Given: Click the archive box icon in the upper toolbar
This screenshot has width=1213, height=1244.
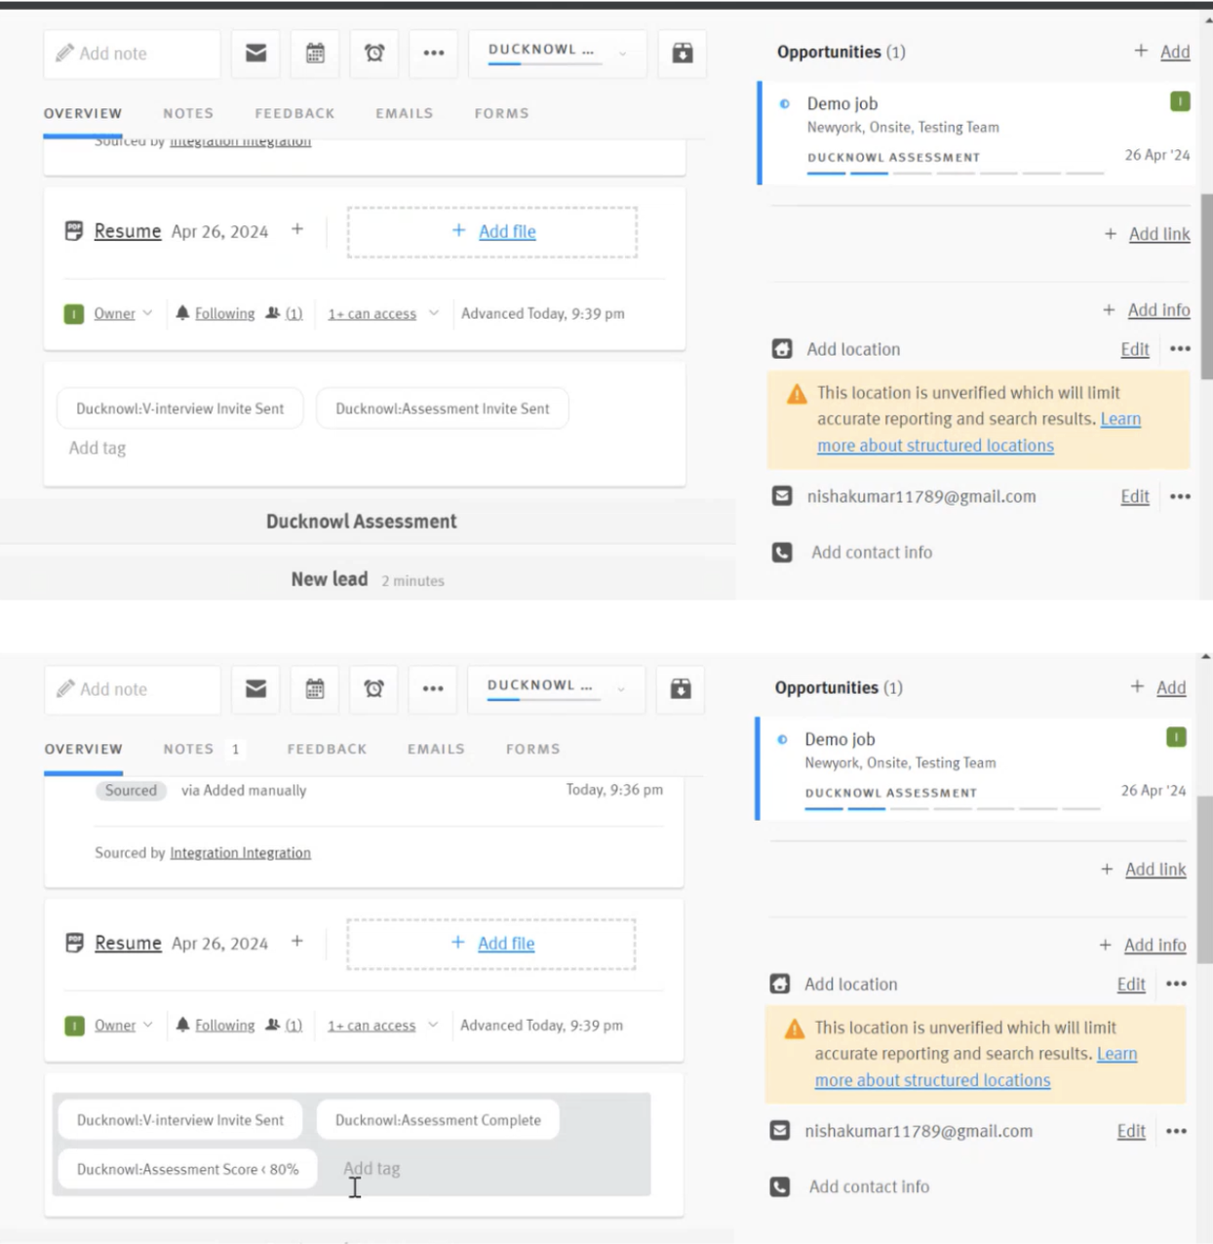Looking at the screenshot, I should 683,53.
